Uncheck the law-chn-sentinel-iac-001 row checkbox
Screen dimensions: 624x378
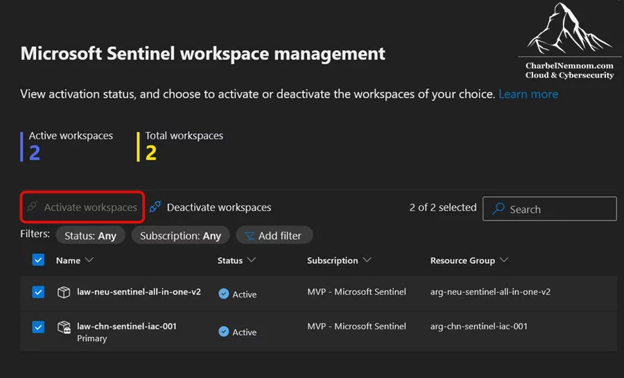[x=38, y=327]
